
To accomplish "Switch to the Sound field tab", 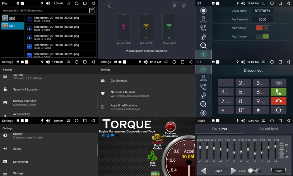I will pyautogui.click(x=268, y=129).
